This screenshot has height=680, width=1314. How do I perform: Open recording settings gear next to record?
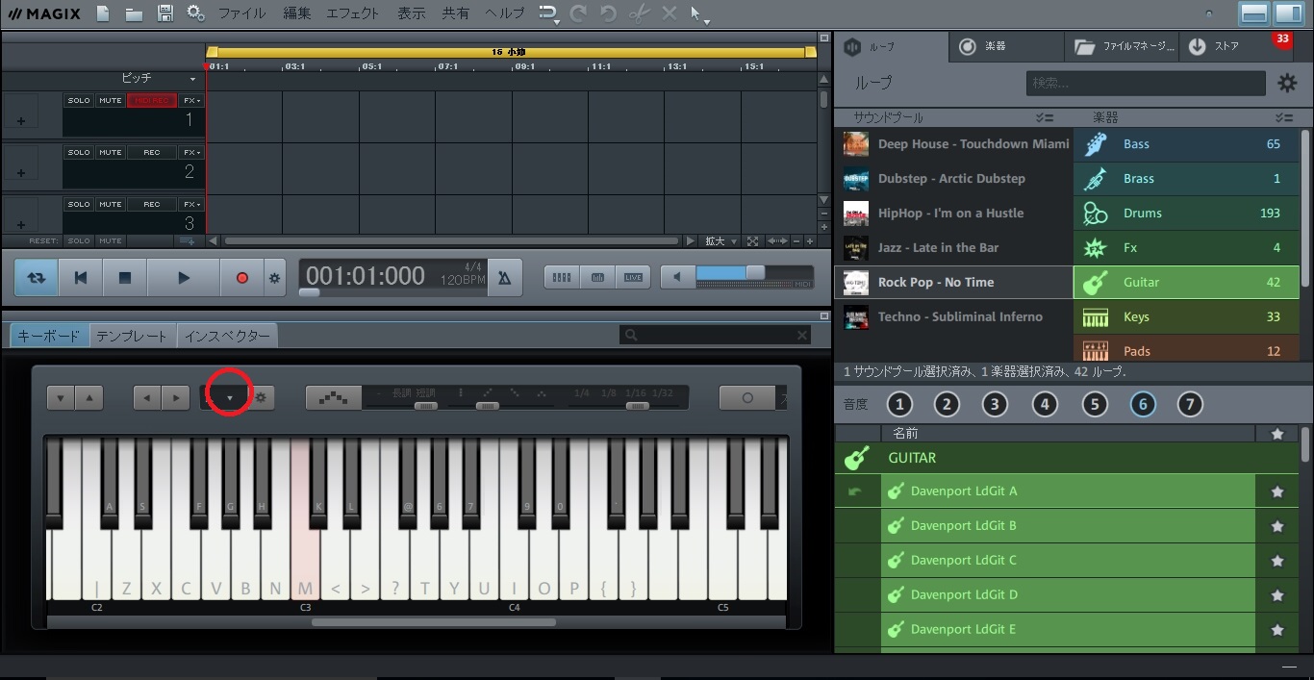pyautogui.click(x=275, y=278)
